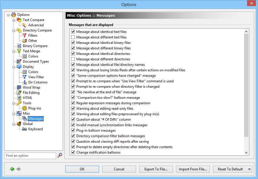This screenshot has width=258, height=179.
Task: Uncheck Change notification balloons
Action: point(73,152)
